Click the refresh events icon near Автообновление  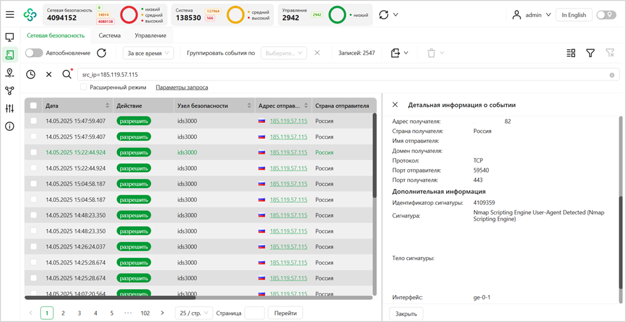tap(102, 52)
